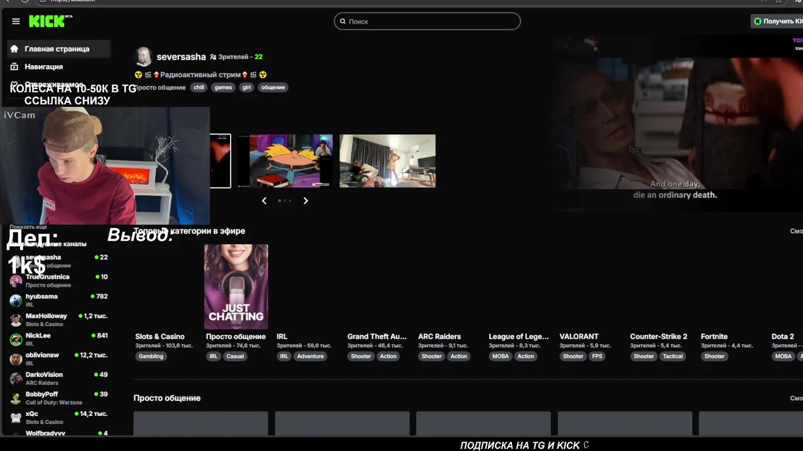Click TrueGrustnica avatar icon

click(16, 281)
